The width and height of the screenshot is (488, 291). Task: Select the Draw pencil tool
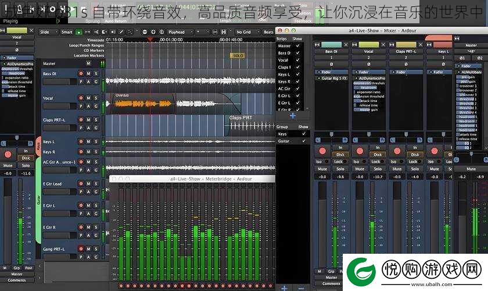(x=121, y=32)
